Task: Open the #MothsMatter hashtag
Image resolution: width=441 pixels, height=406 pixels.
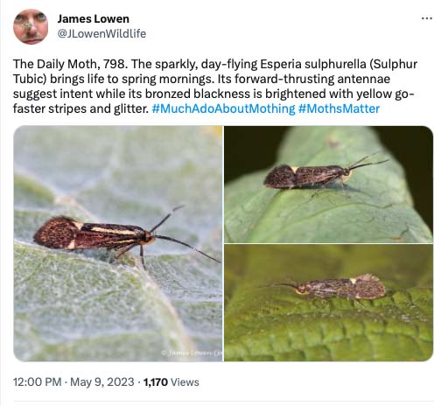Action: point(339,108)
